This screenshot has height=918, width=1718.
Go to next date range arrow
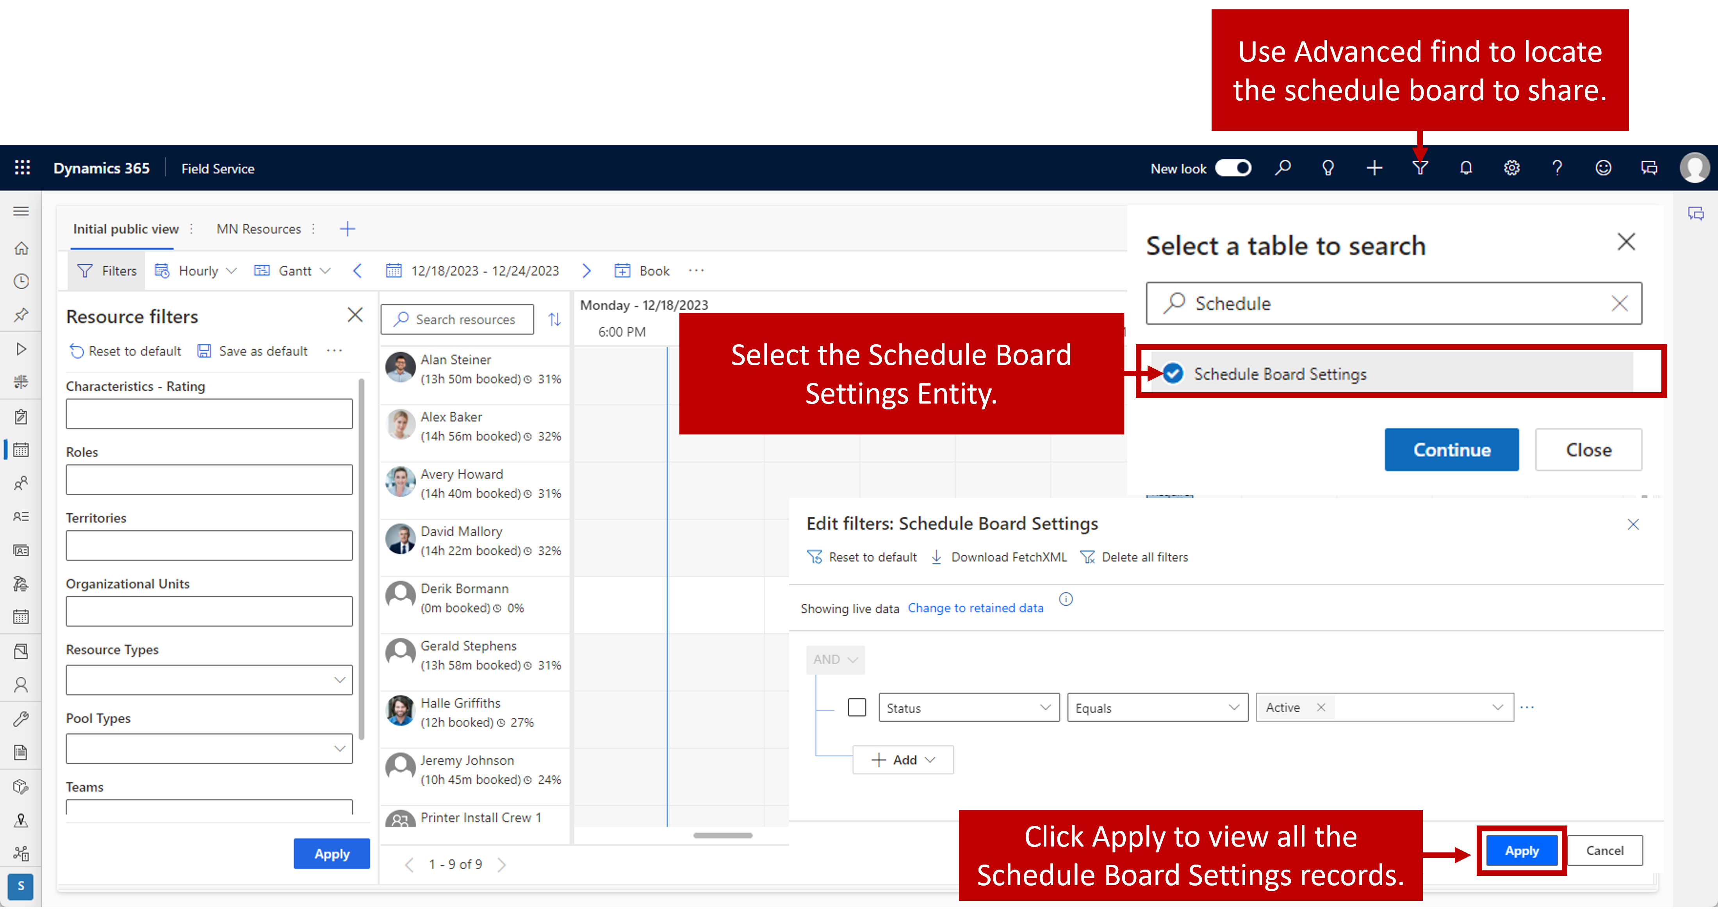586,270
